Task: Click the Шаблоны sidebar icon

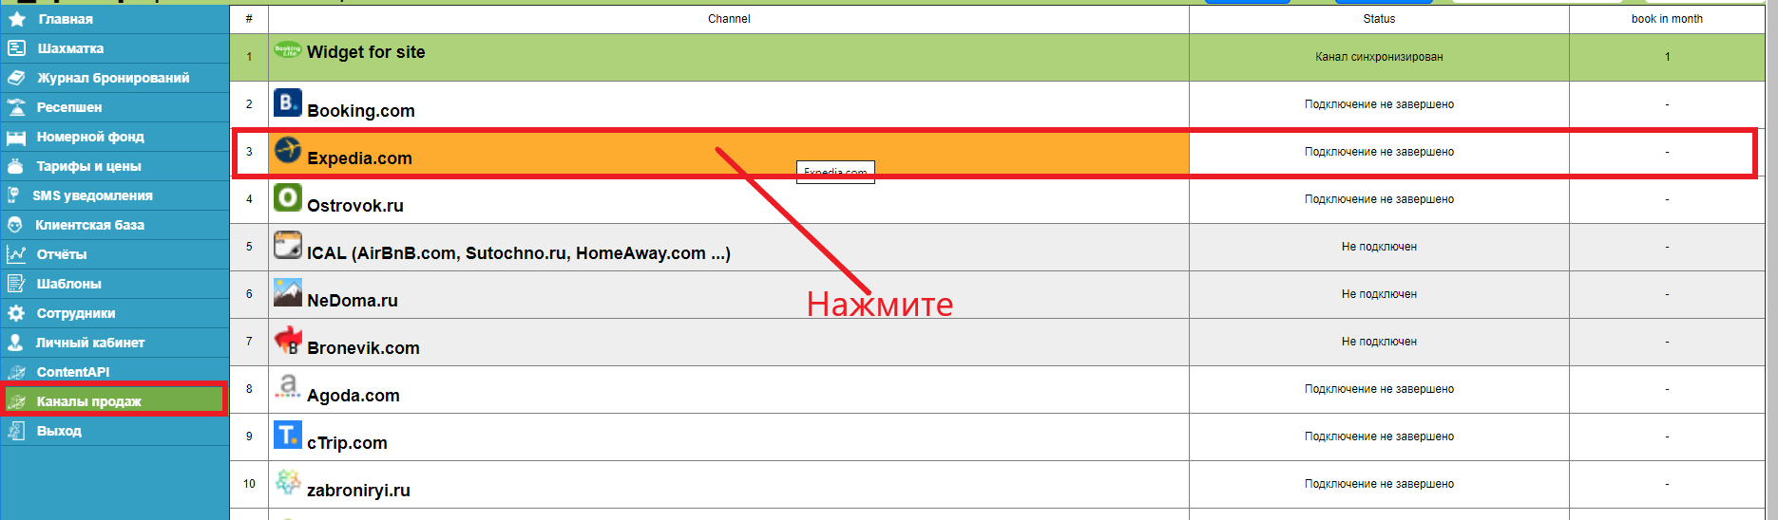Action: coord(16,284)
